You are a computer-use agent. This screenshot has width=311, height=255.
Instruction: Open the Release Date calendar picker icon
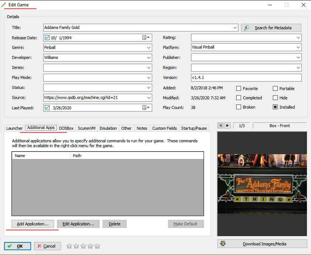(x=146, y=37)
